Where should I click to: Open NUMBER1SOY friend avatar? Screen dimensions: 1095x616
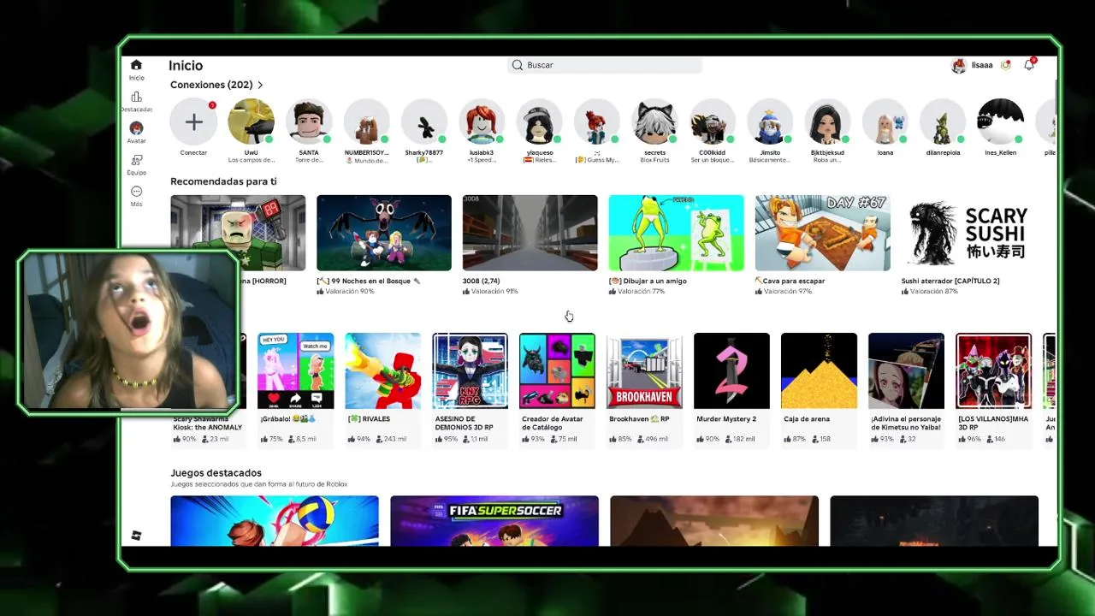(366, 122)
